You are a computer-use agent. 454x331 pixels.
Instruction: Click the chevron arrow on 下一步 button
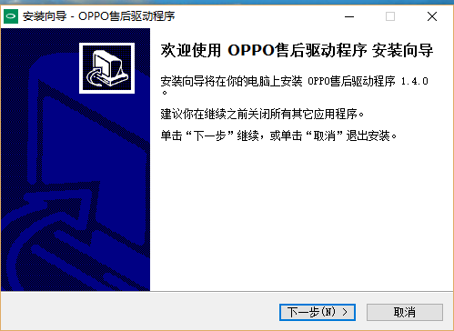pos(345,312)
